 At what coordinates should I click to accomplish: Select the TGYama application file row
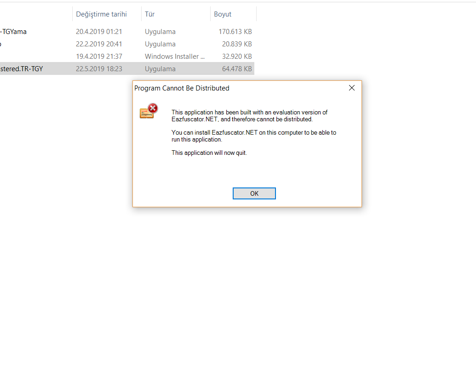[127, 32]
